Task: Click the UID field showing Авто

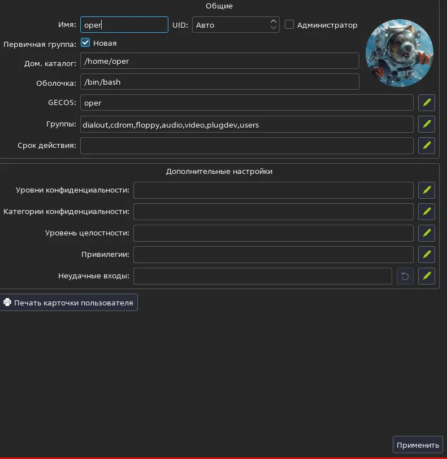Action: (x=236, y=25)
